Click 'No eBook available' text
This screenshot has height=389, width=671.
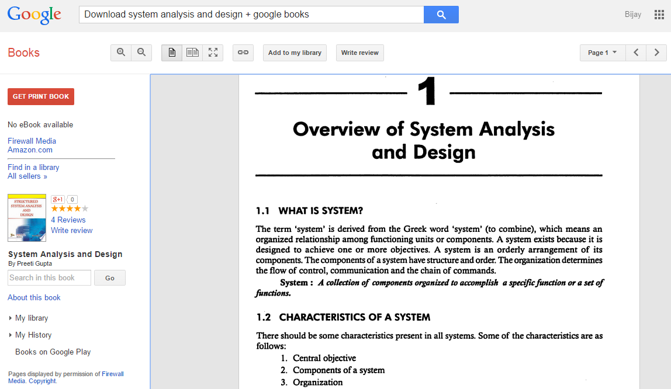40,124
